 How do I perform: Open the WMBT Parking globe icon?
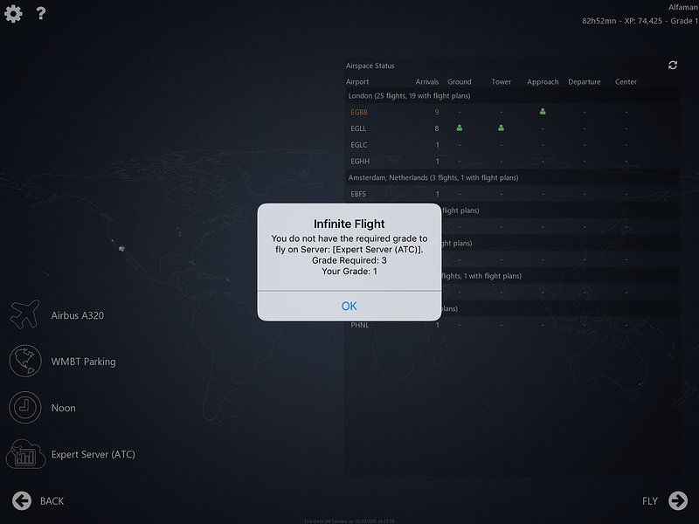pos(25,361)
